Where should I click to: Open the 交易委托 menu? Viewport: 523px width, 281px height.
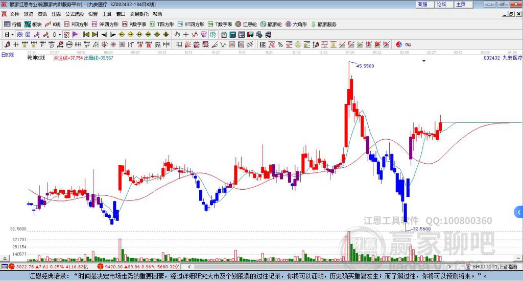pos(139,14)
